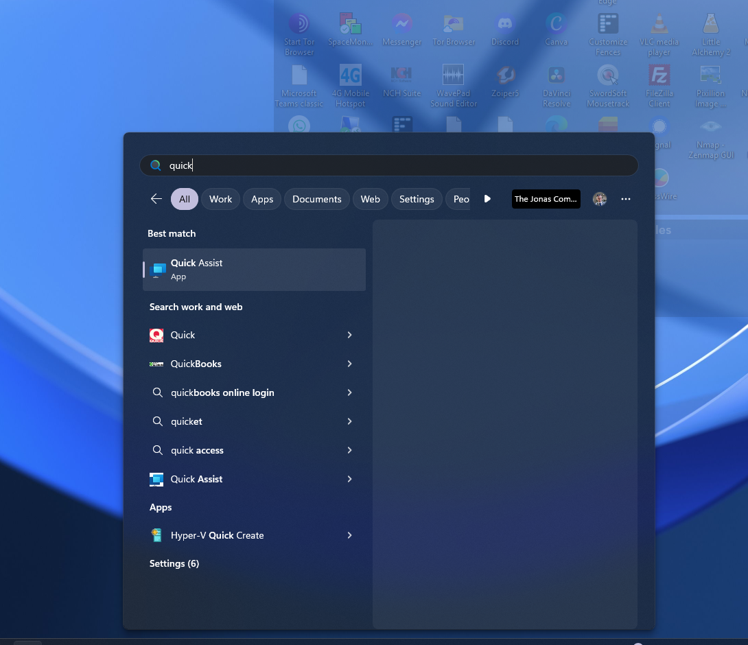Switch to the Apps filter tab
The height and width of the screenshot is (645, 748).
262,199
